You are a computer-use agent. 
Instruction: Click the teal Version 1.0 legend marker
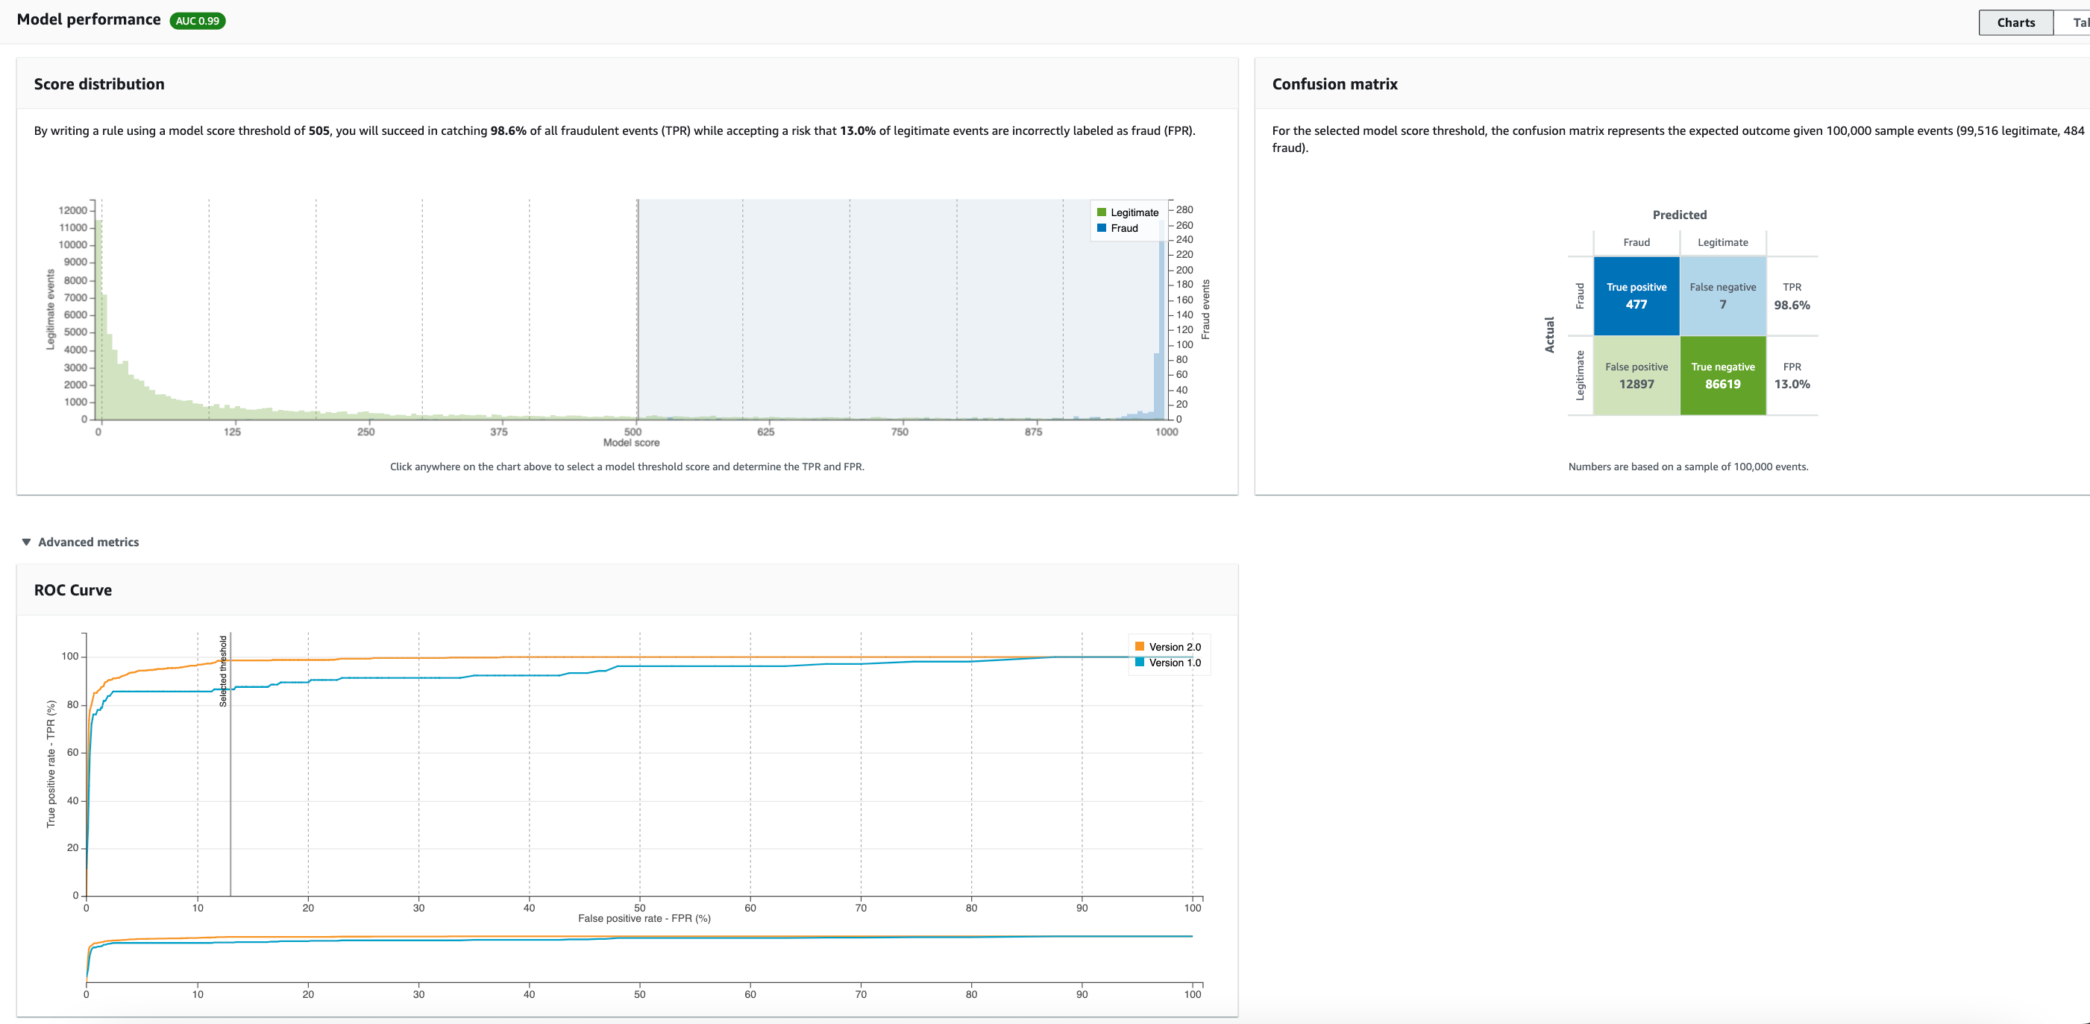click(x=1139, y=663)
